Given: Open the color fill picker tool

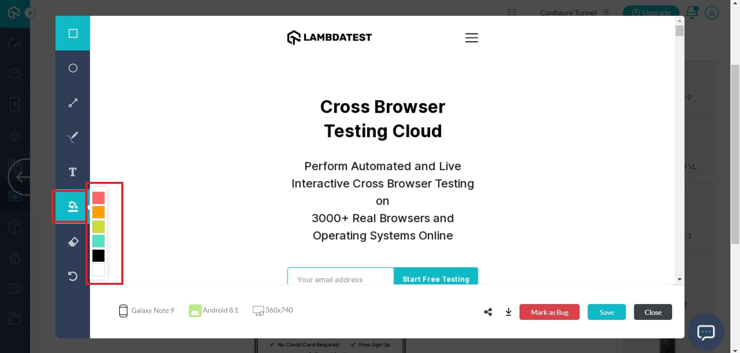Looking at the screenshot, I should point(73,207).
